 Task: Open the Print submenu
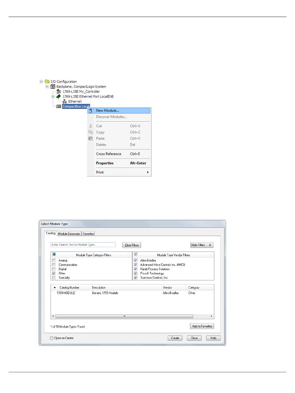click(119, 172)
